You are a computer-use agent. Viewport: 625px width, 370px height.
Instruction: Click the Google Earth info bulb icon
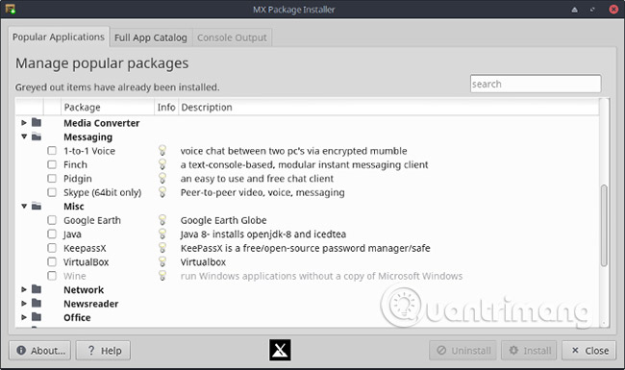click(x=162, y=220)
